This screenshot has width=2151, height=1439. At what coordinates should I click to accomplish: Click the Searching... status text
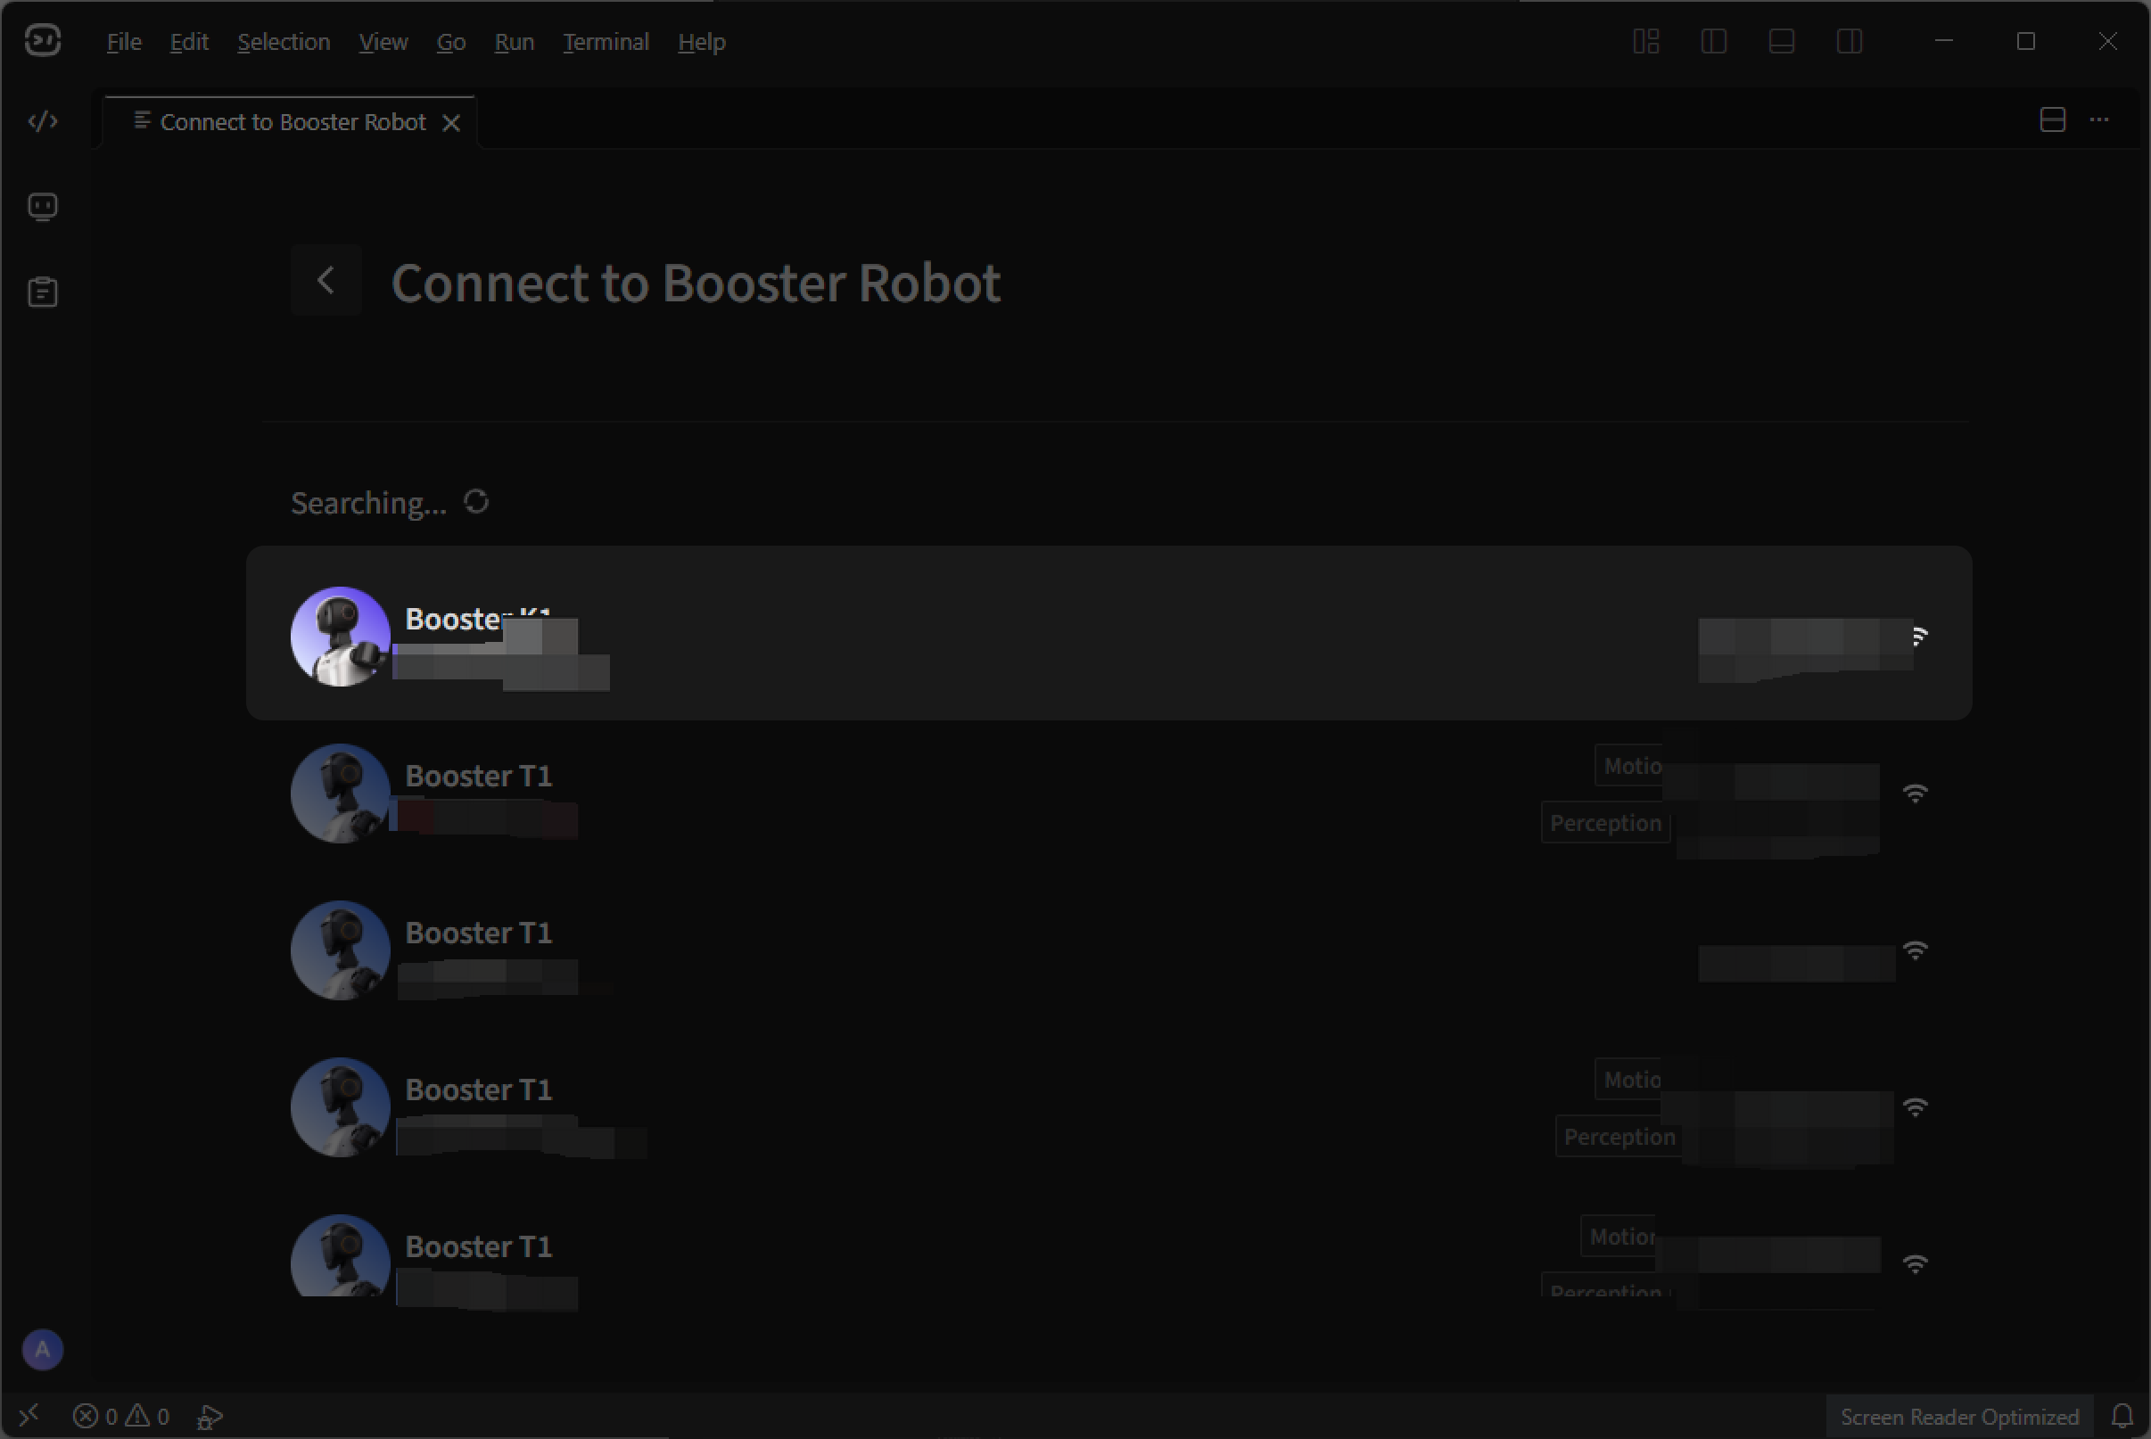369,503
